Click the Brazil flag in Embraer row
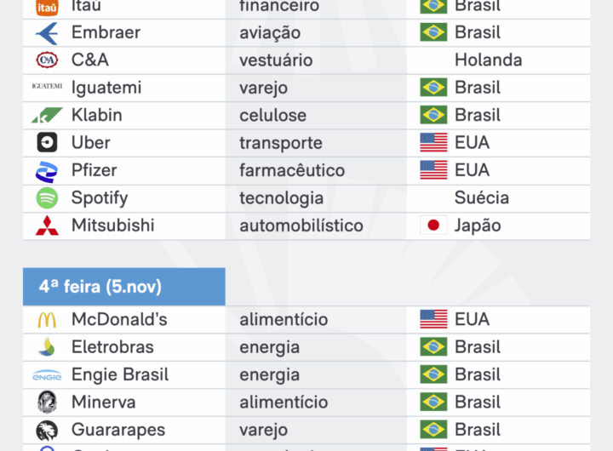 [433, 33]
